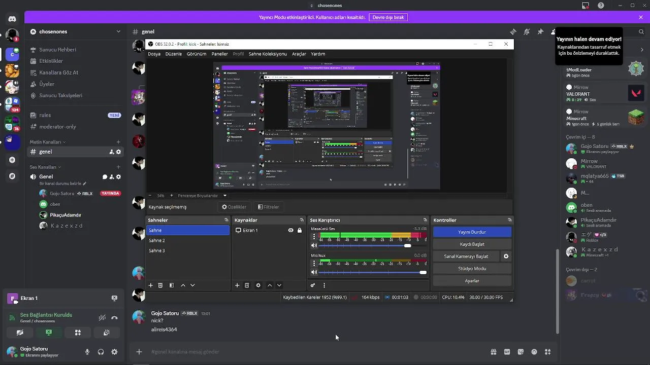Screen dimensions: 650x365
Task: Click Yayını Durdur to stop streaming
Action: pyautogui.click(x=472, y=232)
